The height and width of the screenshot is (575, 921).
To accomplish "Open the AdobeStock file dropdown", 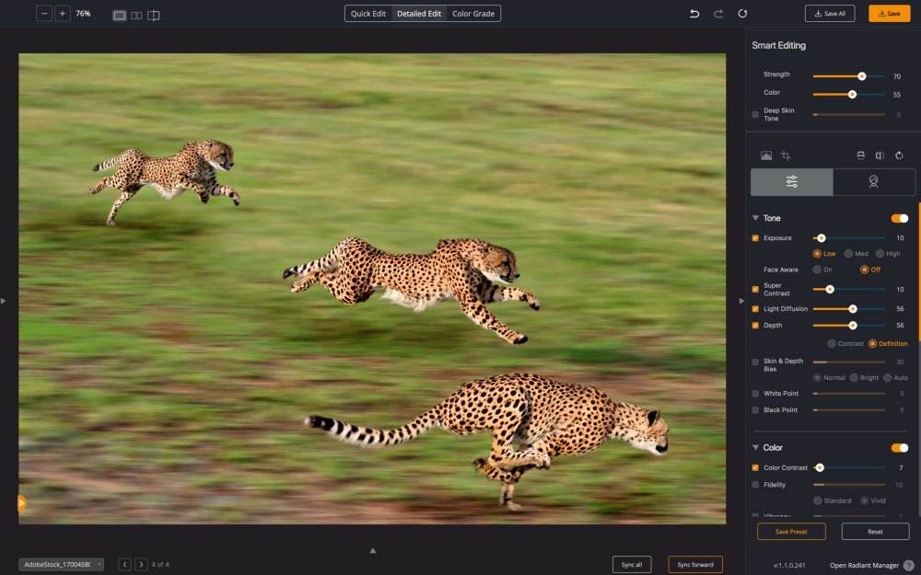I will (61, 564).
